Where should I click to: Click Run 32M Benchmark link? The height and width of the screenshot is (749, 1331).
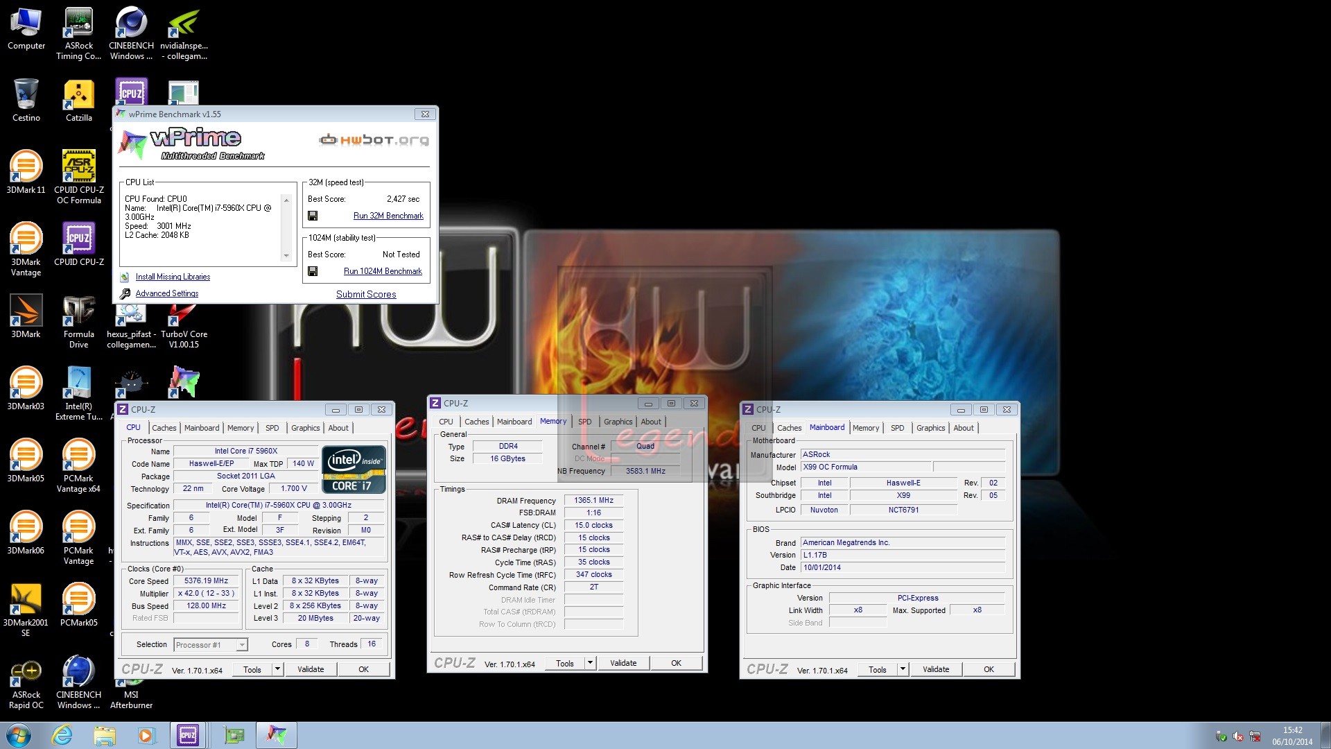[x=388, y=216]
